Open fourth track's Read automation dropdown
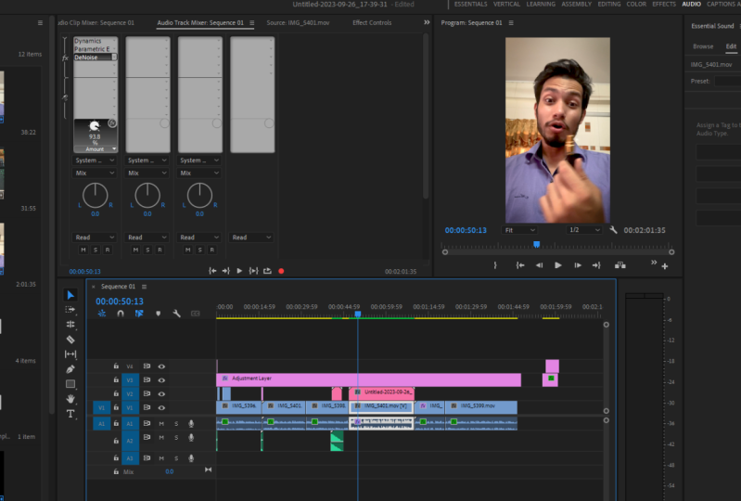The height and width of the screenshot is (501, 741). (251, 238)
